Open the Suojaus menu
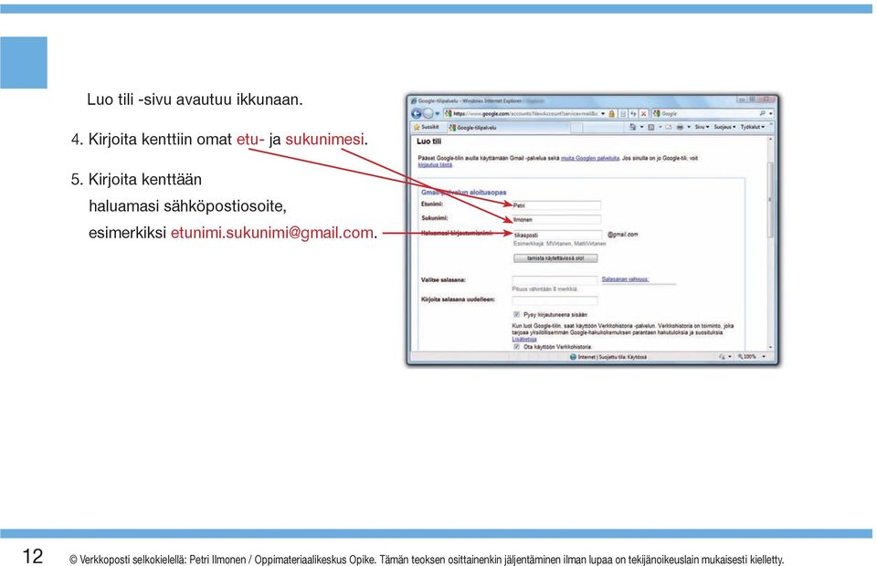Viewport: 877px width, 566px height. [724, 128]
